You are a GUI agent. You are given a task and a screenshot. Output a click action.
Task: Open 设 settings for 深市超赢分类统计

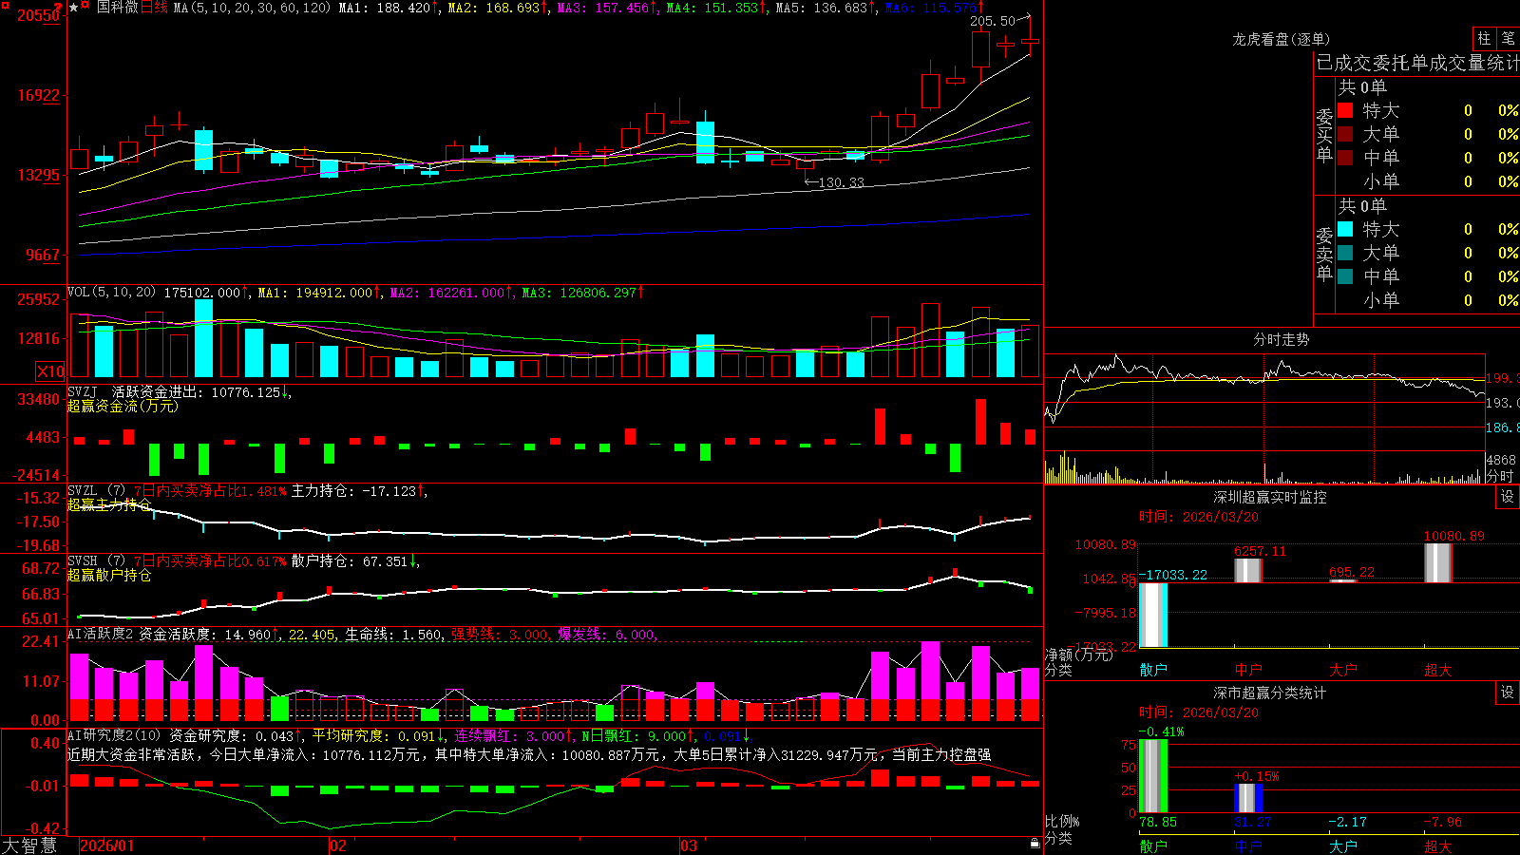coord(1508,693)
